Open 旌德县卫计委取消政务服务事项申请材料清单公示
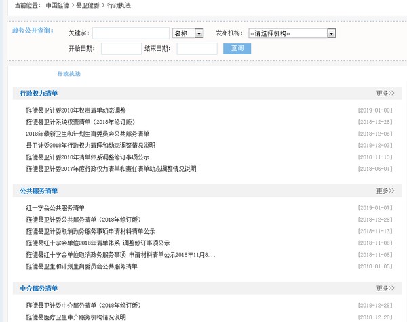The height and width of the screenshot is (322, 407). click(x=91, y=231)
